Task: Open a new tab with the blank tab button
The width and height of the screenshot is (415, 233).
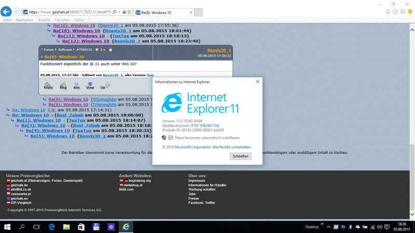Action: point(199,12)
